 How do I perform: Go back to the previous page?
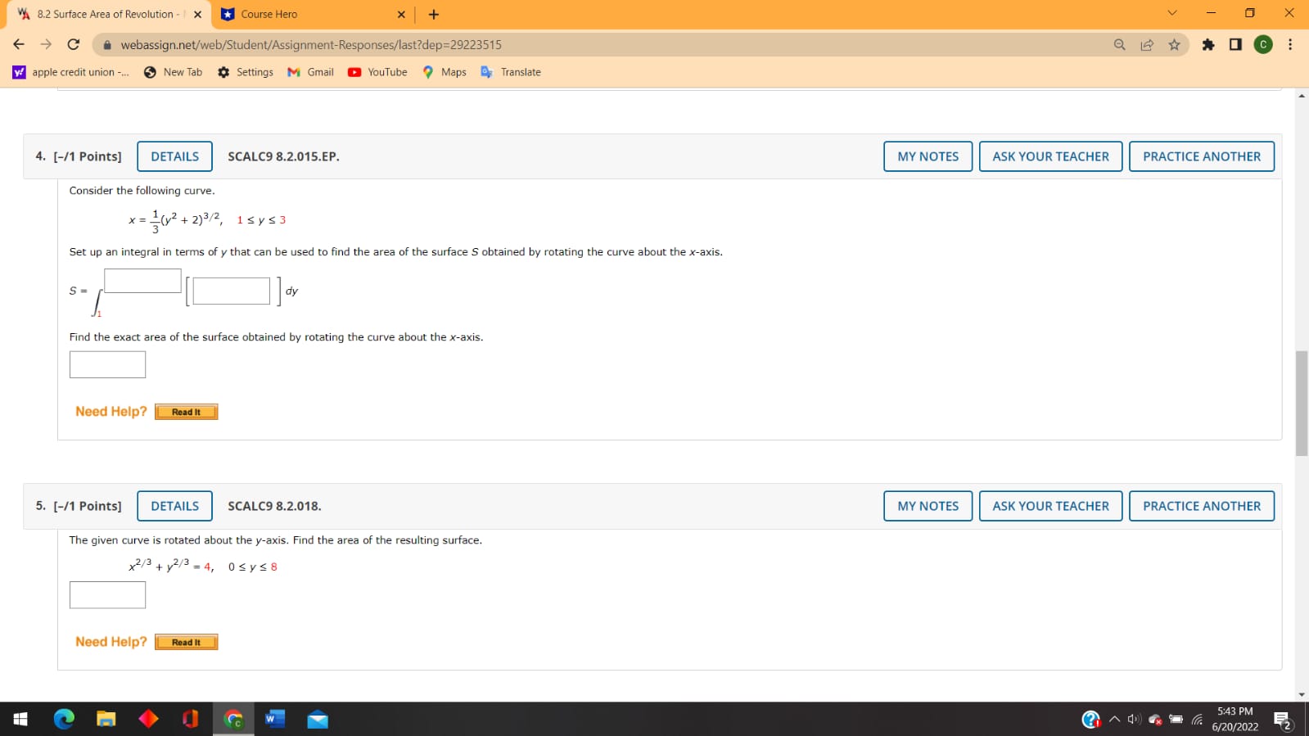tap(19, 44)
